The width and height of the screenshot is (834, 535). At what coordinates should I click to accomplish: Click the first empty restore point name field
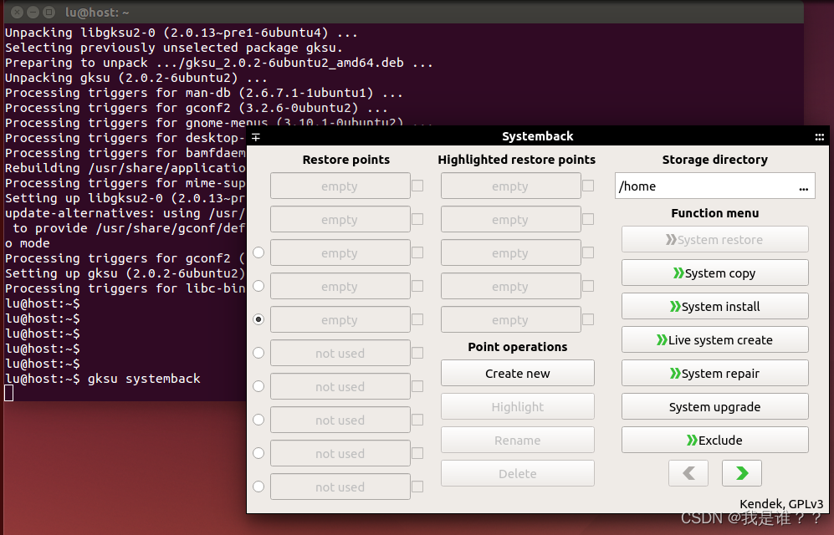(x=340, y=186)
